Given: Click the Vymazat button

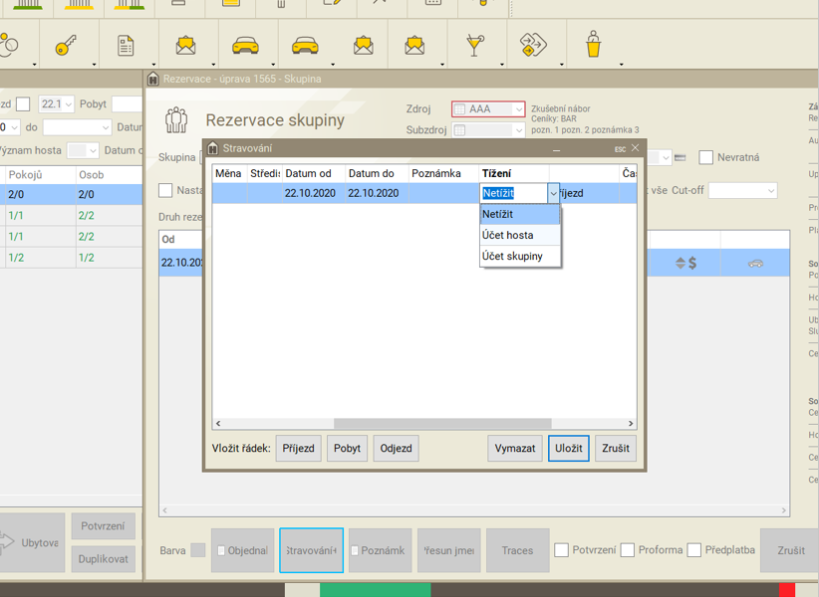Looking at the screenshot, I should point(515,448).
